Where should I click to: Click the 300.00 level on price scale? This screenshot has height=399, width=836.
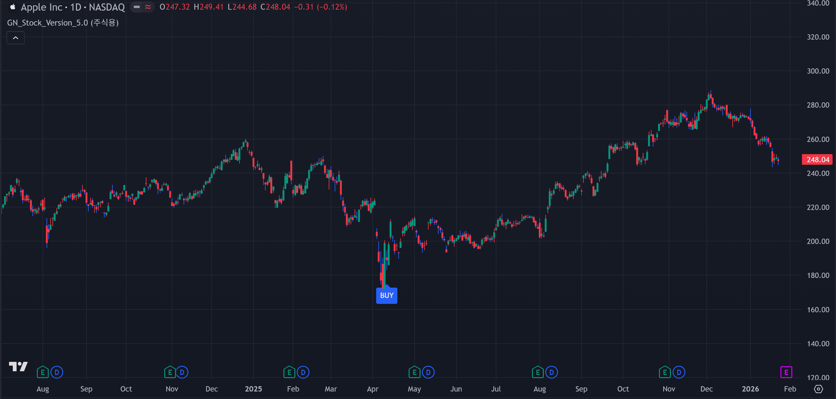click(818, 71)
